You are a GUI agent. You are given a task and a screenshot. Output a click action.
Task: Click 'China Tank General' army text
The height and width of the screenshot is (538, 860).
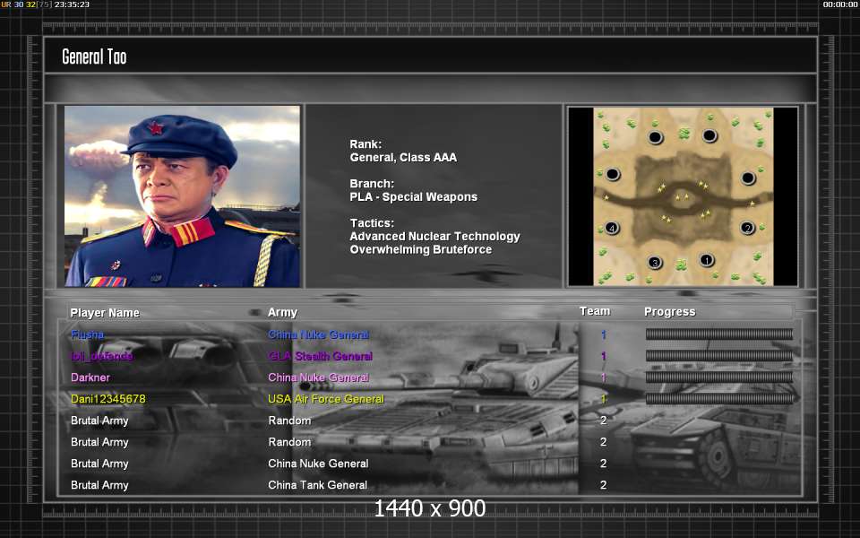[x=317, y=485]
